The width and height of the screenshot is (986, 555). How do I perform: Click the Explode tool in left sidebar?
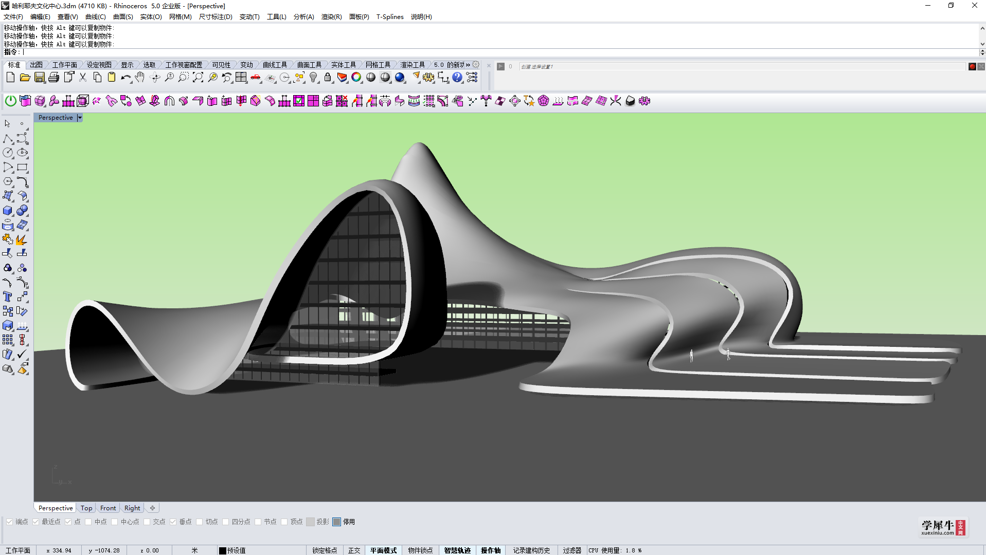(x=22, y=239)
